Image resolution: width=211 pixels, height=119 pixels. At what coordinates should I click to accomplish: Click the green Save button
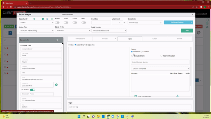click(187, 30)
